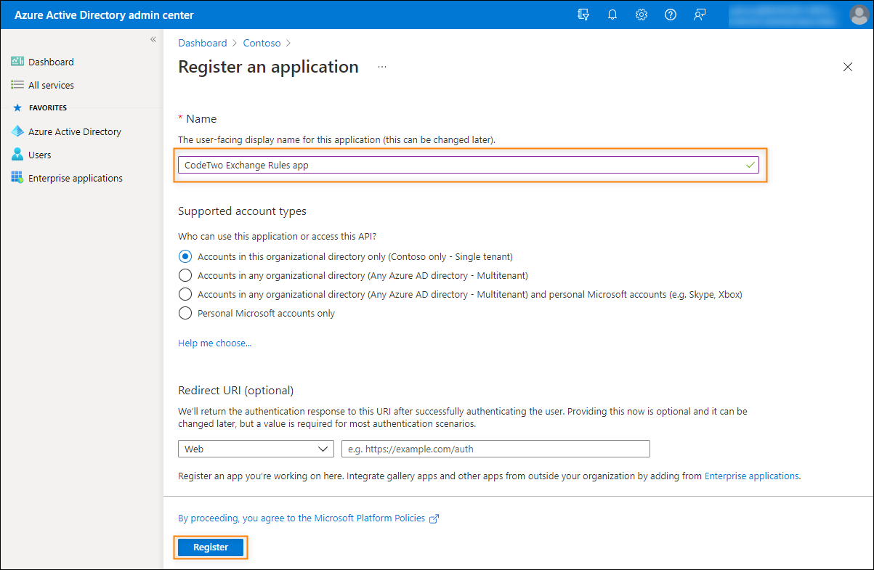Click the Supported account types heading
Image resolution: width=874 pixels, height=570 pixels.
pos(242,211)
